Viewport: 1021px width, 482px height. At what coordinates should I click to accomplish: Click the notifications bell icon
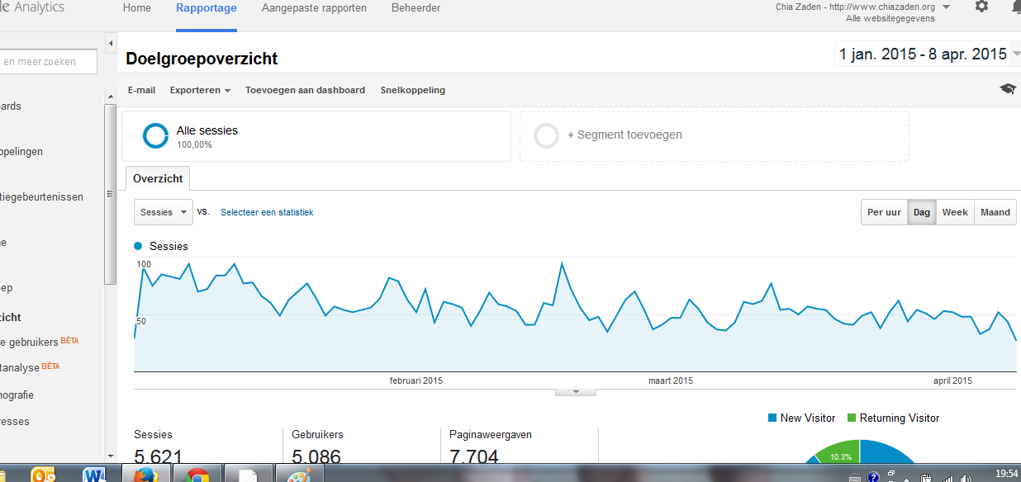(x=1016, y=7)
